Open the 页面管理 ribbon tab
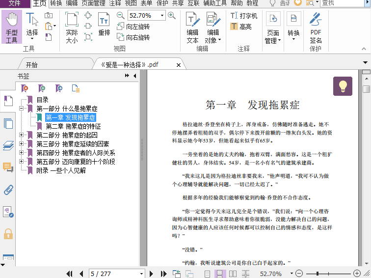Viewport: 371px width, 278px height. click(x=93, y=3)
